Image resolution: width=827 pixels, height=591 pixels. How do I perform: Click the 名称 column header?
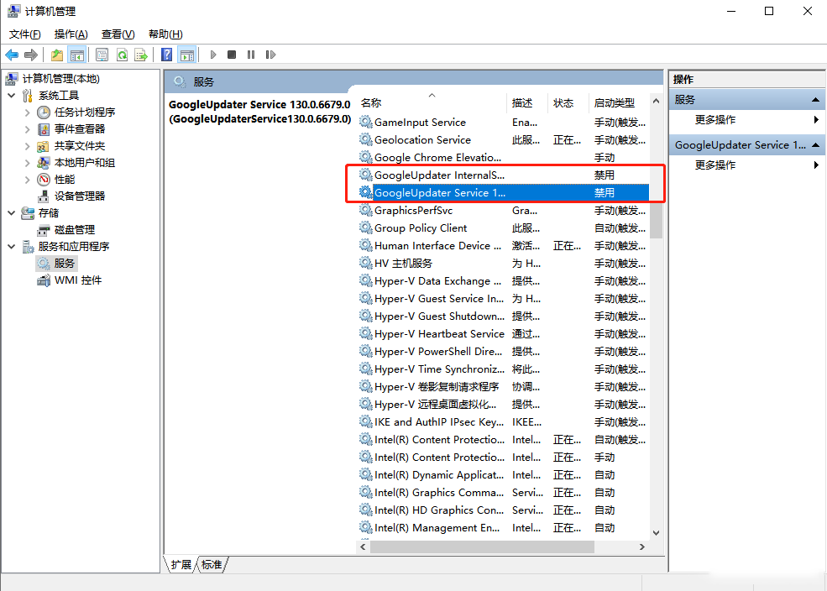tap(371, 103)
